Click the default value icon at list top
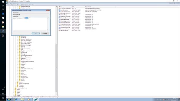This screenshot has width=180, height=101. tap(59, 8)
